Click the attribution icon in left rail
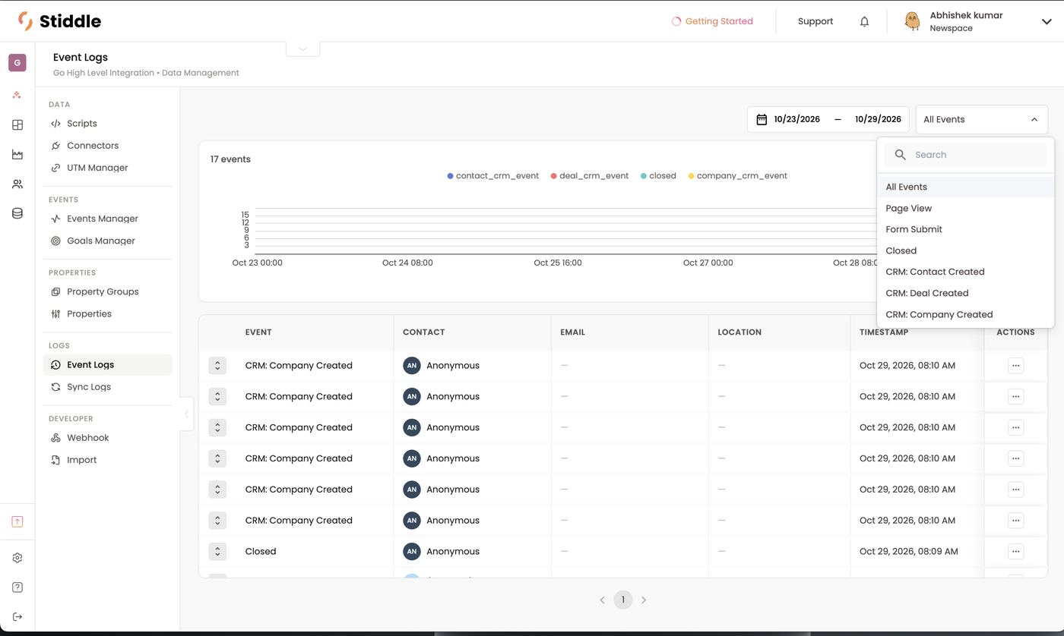Image resolution: width=1064 pixels, height=636 pixels. coord(17,96)
